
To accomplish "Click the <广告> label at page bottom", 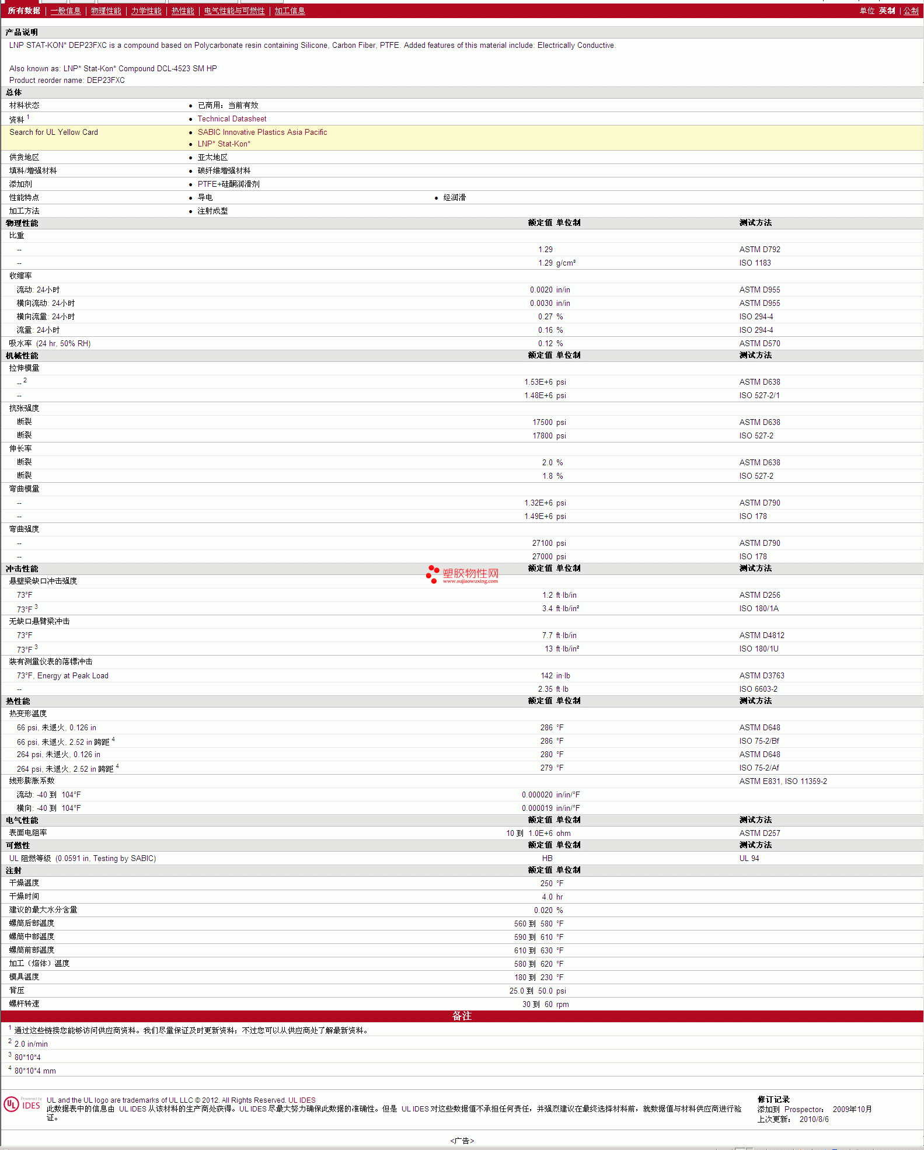I will coord(462,1141).
